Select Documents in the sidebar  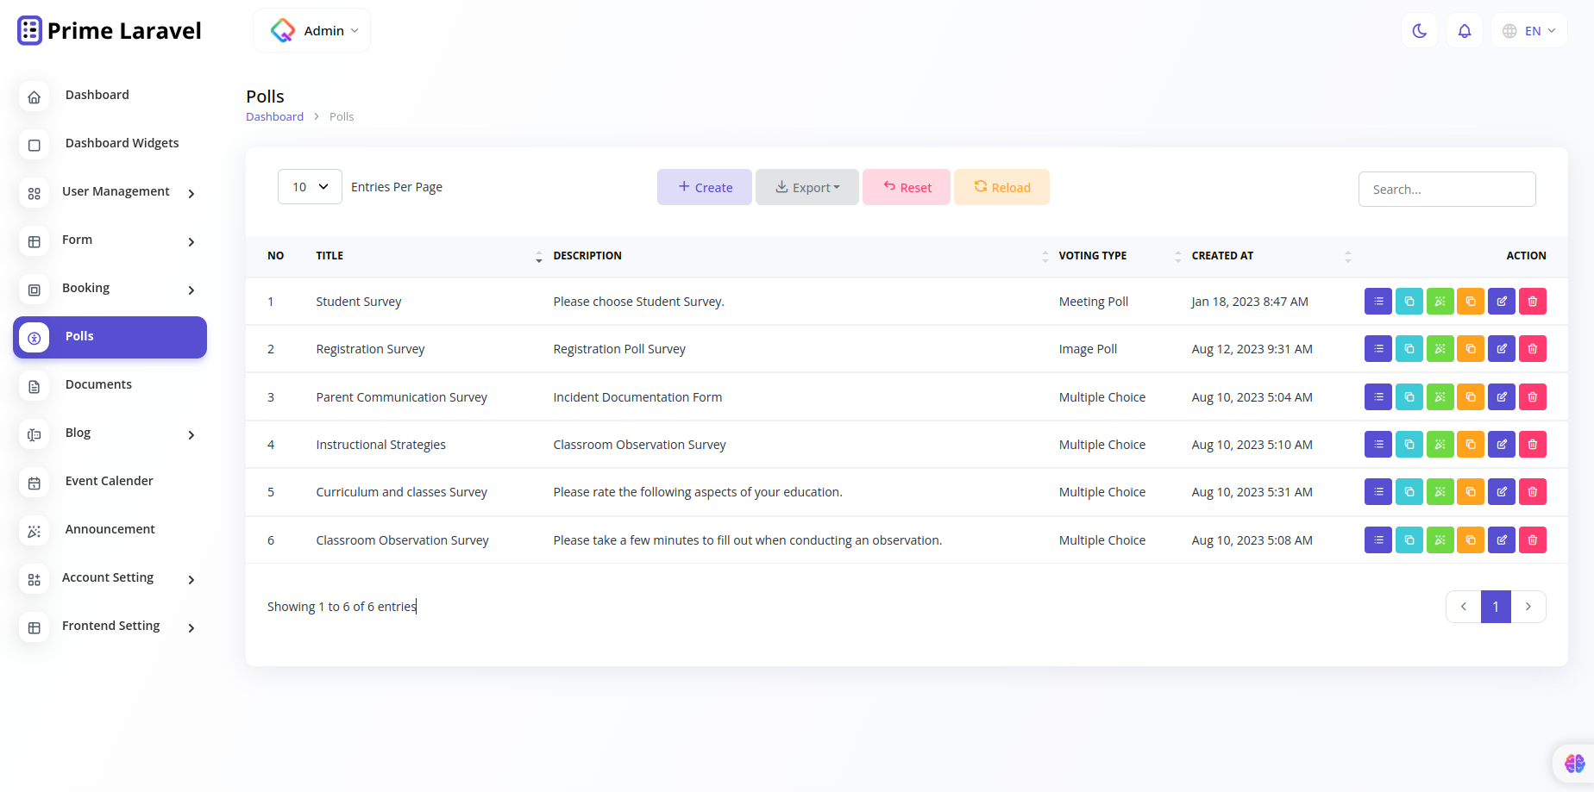click(98, 384)
